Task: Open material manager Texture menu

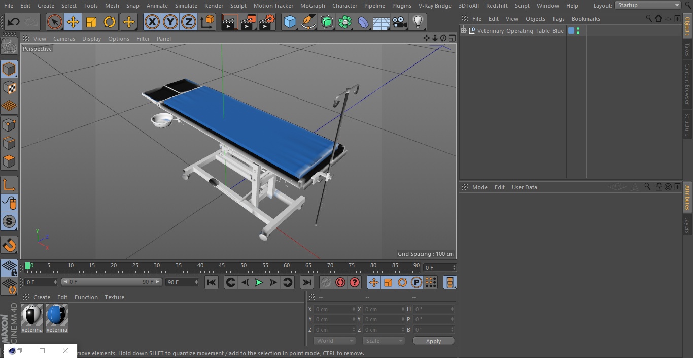Action: click(114, 297)
